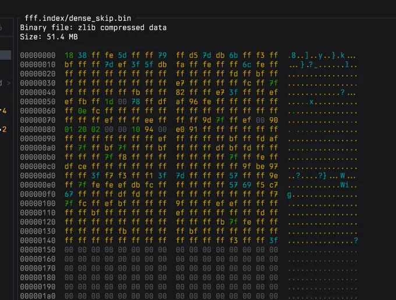Click ASCII 'g' character in row 000000f0
Viewport: 396px width, 300px height.
(x=289, y=195)
